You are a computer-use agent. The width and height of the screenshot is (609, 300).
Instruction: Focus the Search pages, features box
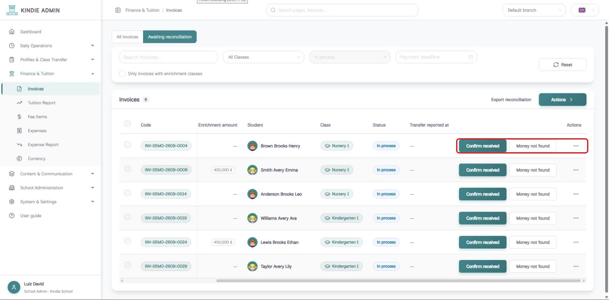342,10
